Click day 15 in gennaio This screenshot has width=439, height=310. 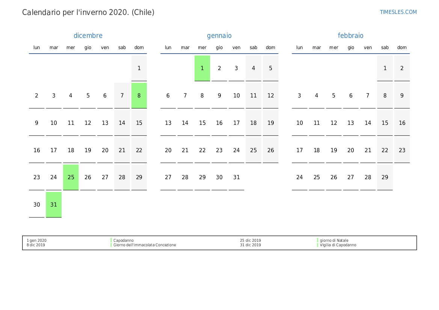202,123
